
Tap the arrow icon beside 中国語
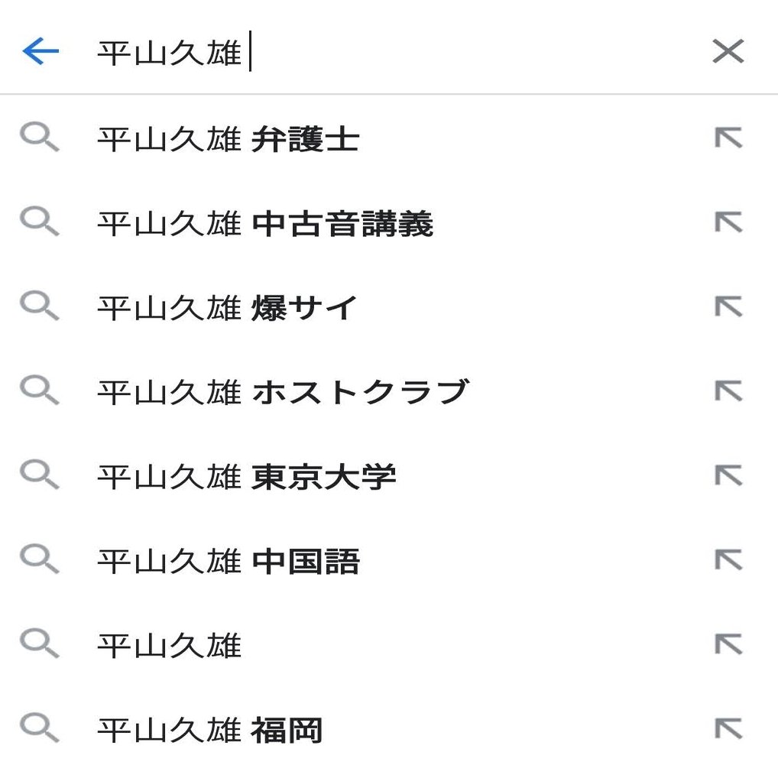click(728, 560)
